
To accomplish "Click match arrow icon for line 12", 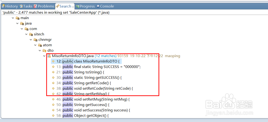I will [x=54, y=61].
